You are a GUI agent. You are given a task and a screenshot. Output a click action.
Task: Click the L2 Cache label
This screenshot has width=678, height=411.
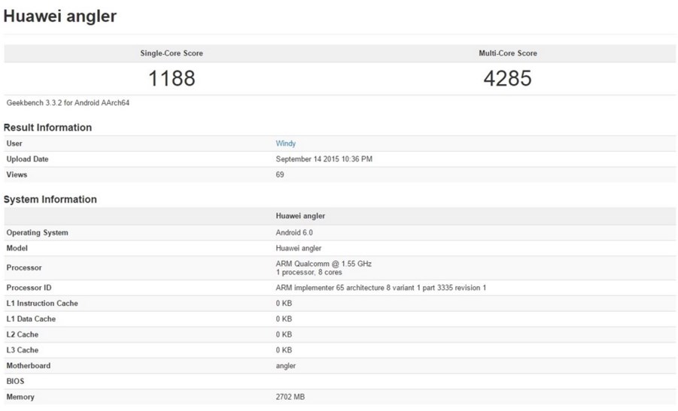point(23,334)
